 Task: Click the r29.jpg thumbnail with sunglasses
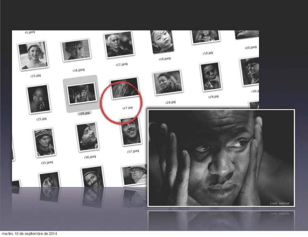(x=211, y=77)
